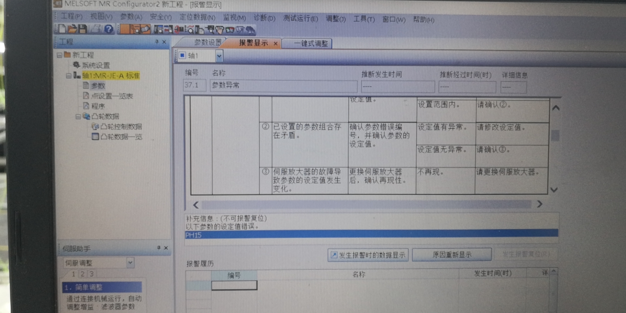Click the Print icon in toolbar
Screen dimensions: 626x313
tap(96, 29)
